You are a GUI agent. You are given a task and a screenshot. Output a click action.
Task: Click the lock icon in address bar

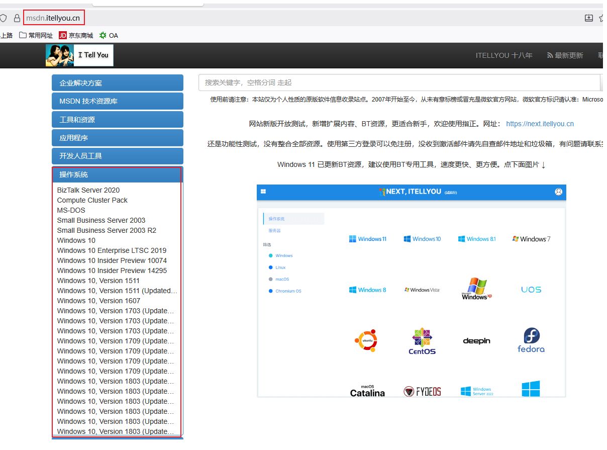tap(17, 18)
